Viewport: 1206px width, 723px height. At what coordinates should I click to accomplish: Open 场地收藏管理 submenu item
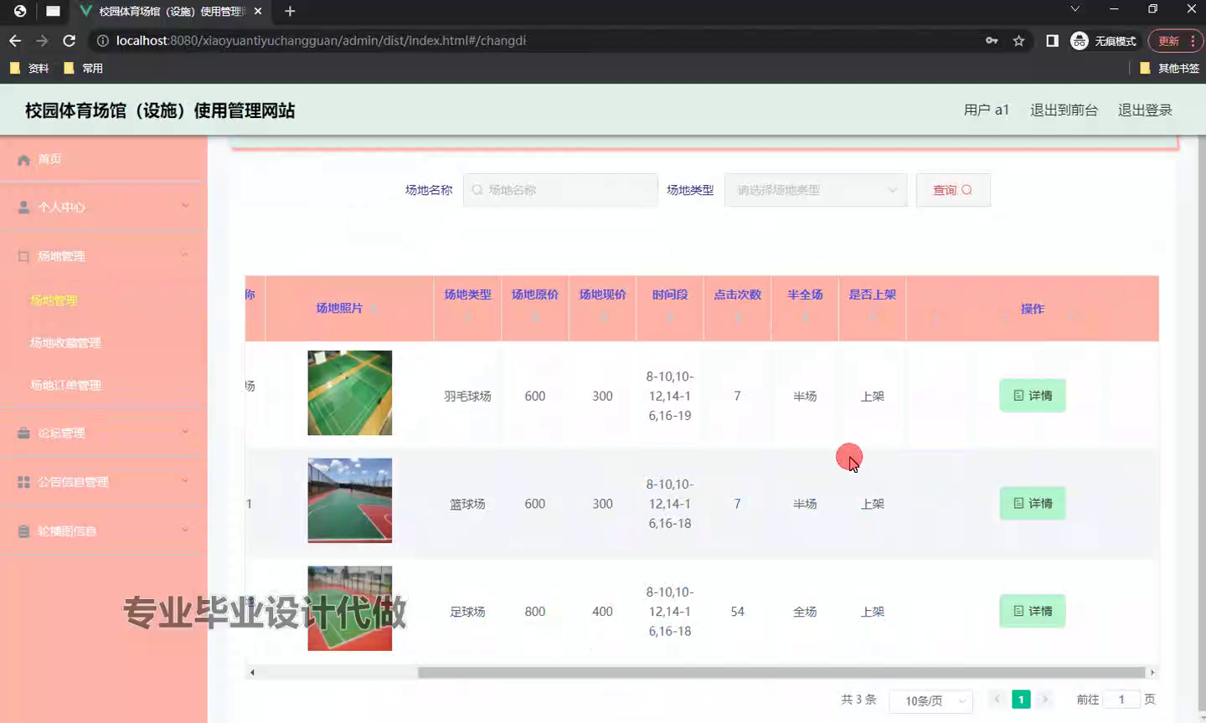click(x=65, y=342)
